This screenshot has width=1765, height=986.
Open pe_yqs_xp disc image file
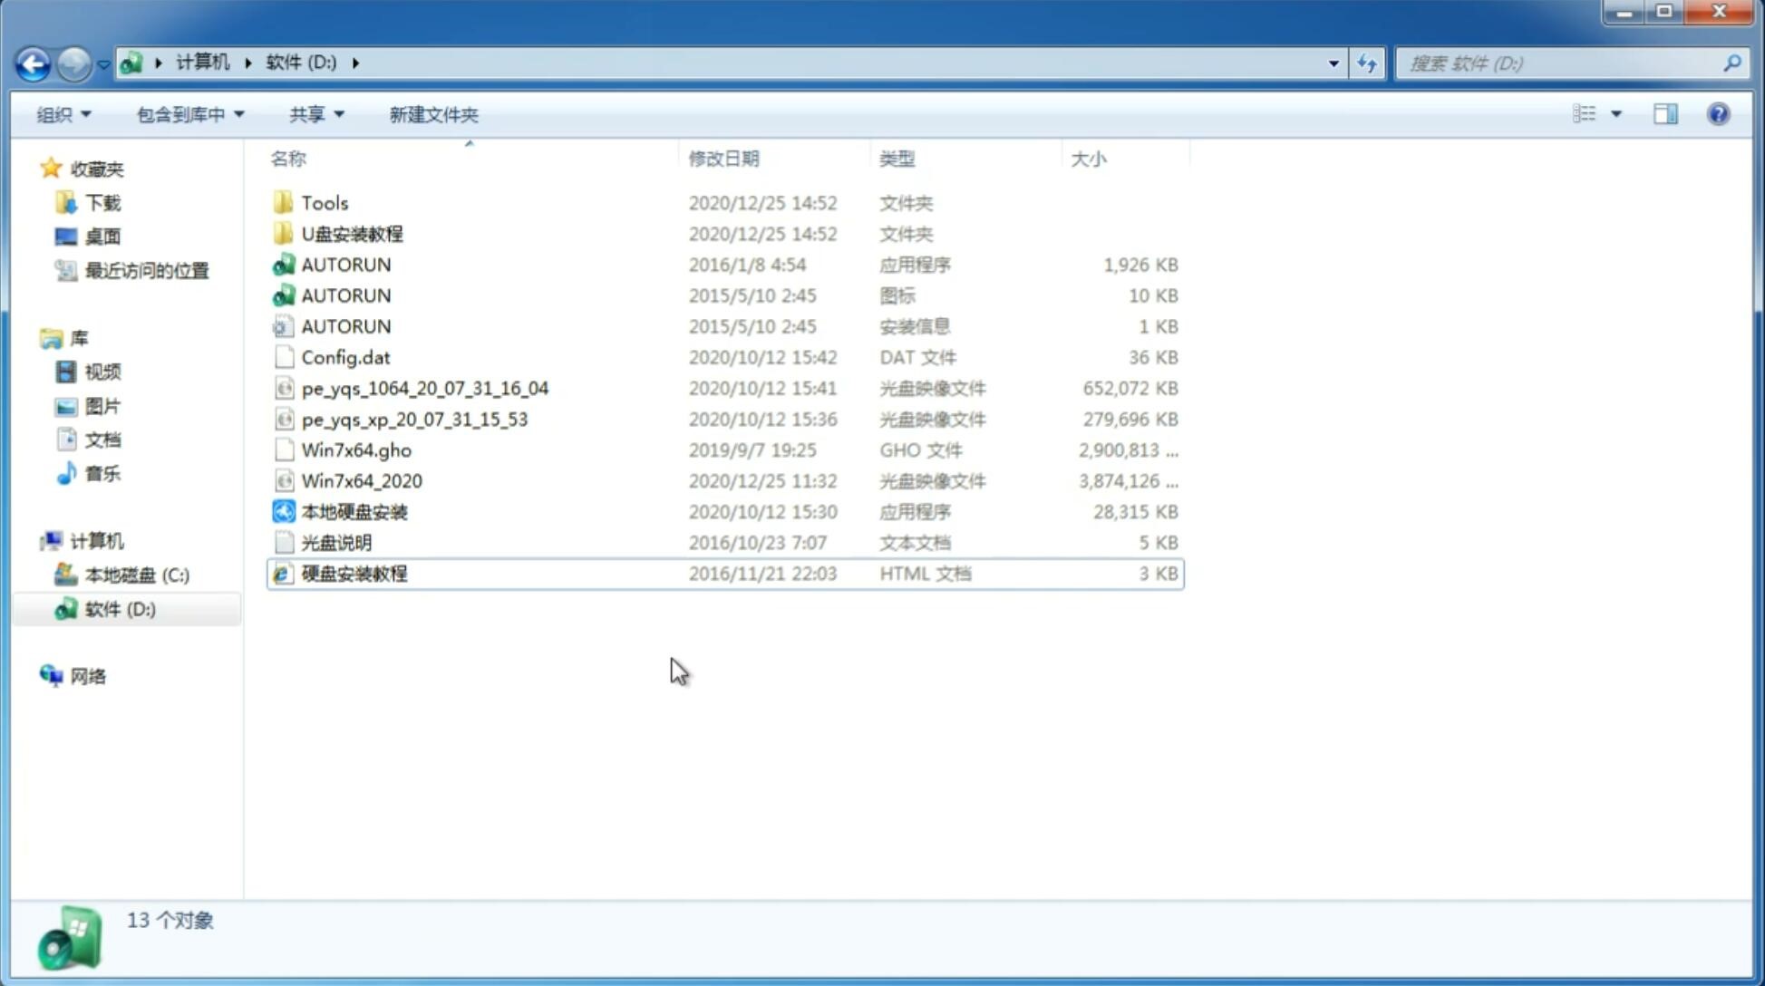[414, 419]
